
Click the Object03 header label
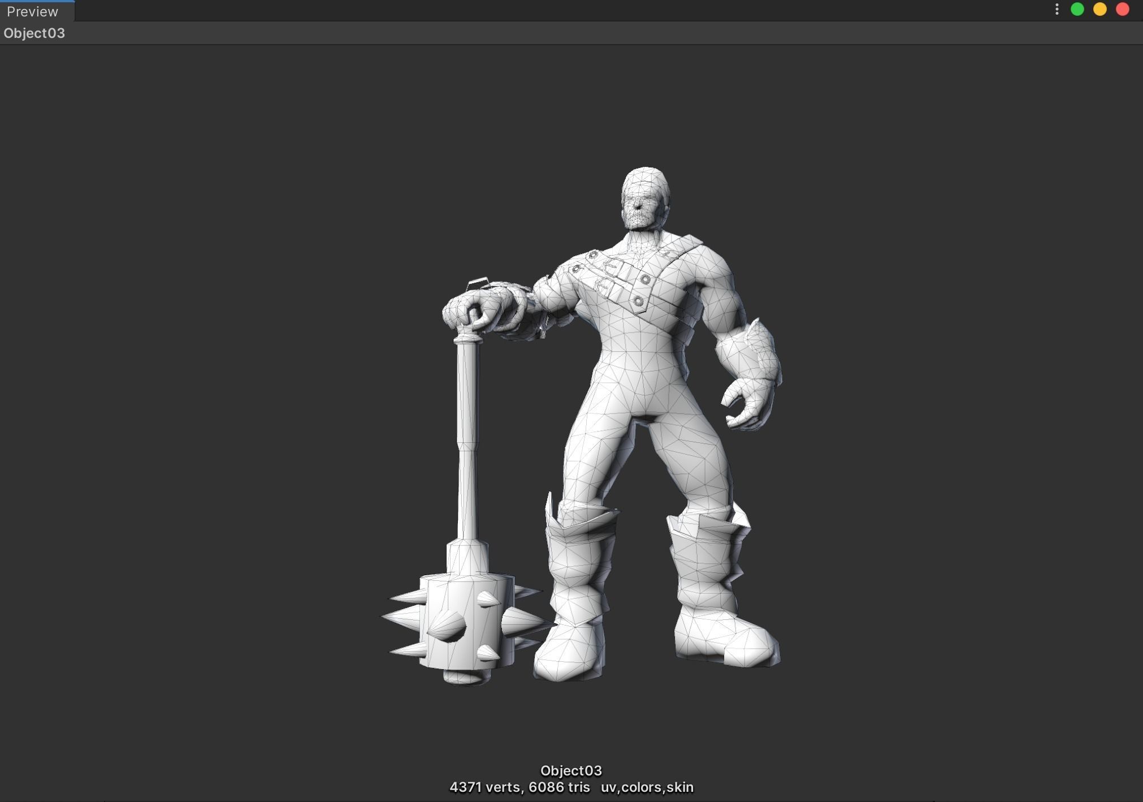[34, 33]
